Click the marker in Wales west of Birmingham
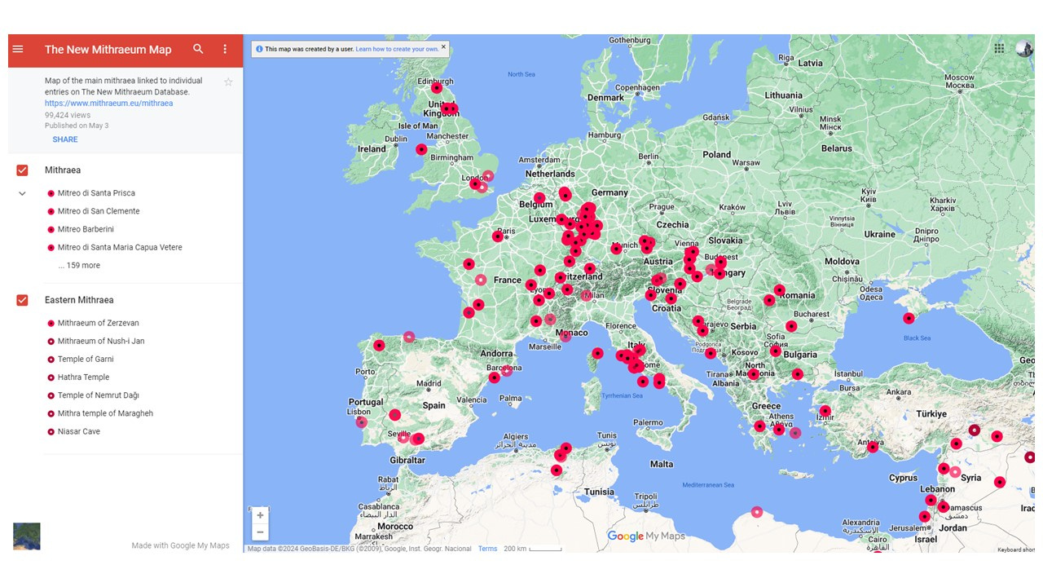Viewport: 1043px width, 587px height. point(421,149)
